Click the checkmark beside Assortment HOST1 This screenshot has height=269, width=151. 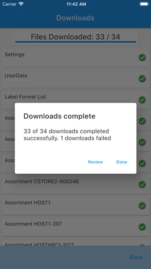[142, 206]
